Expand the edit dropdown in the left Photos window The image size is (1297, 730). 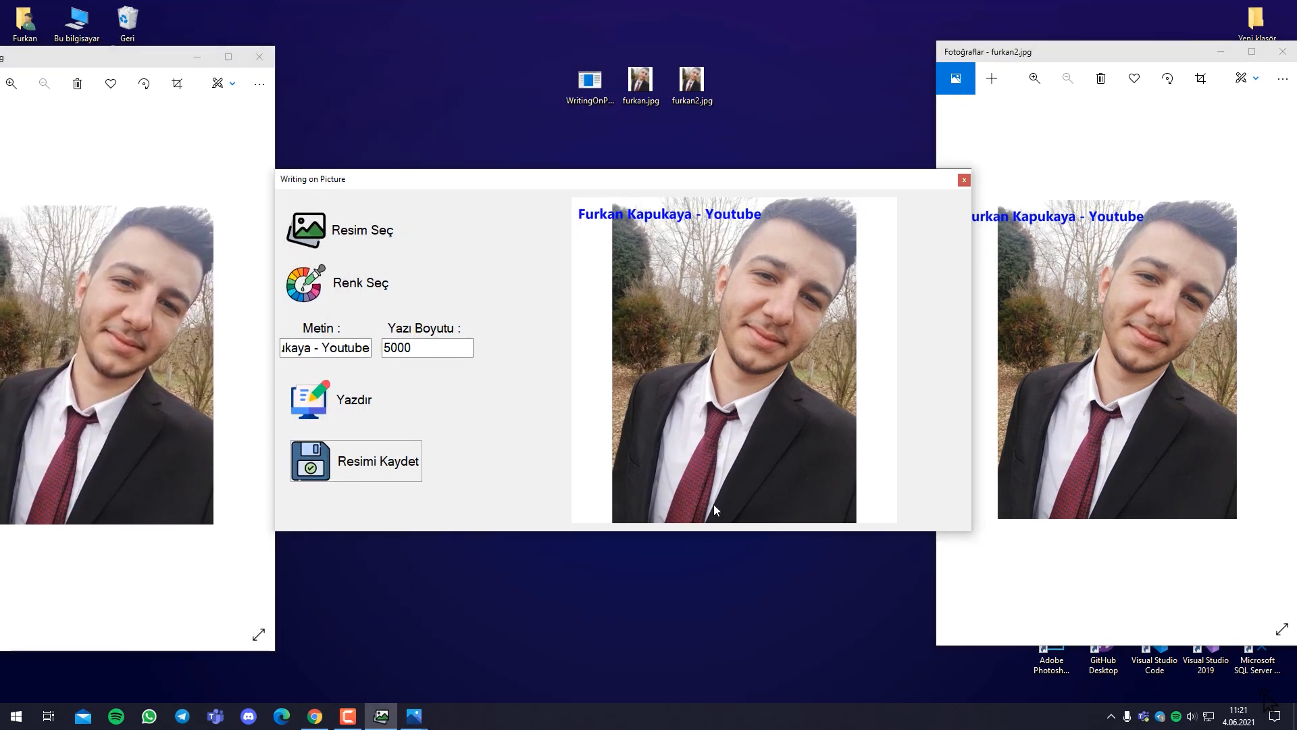232,84
